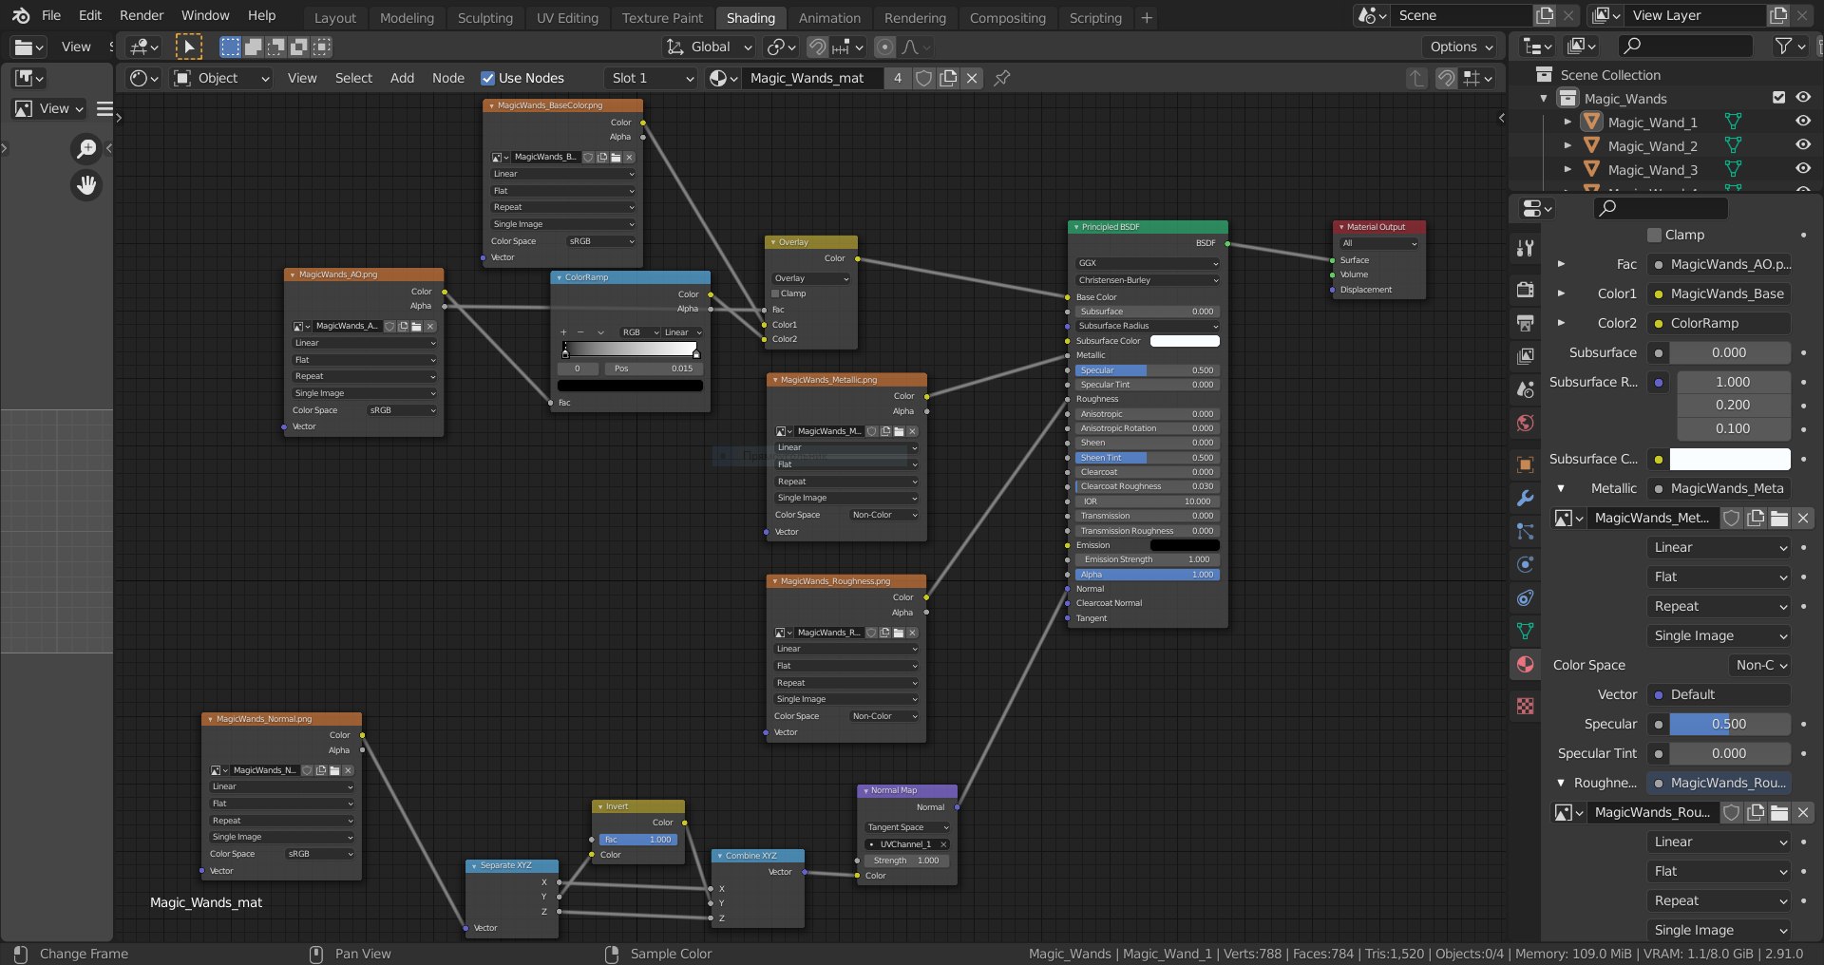
Task: Open Color Space Non-C dropdown in Properties
Action: pyautogui.click(x=1758, y=665)
